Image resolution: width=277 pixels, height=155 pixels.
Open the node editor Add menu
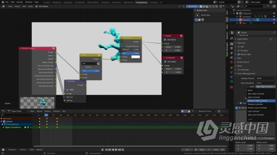(24, 6)
